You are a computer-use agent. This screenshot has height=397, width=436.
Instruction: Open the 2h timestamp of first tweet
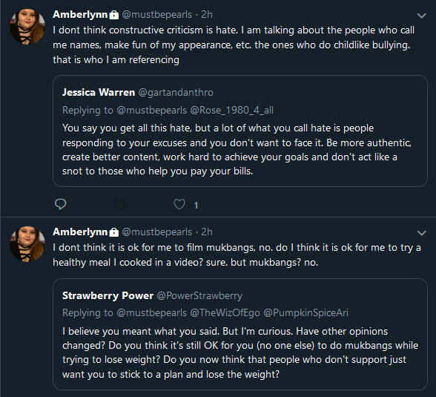[207, 14]
